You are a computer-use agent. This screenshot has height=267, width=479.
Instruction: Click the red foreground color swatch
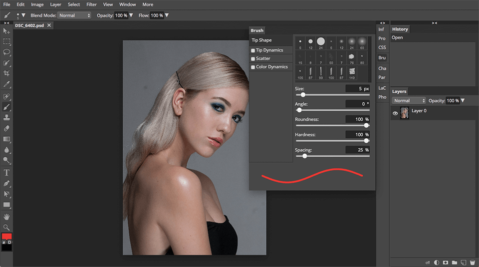click(7, 236)
